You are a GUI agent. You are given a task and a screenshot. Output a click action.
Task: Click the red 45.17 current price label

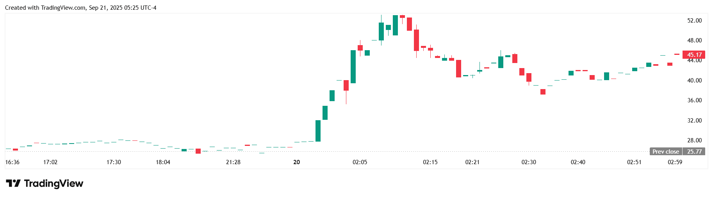pyautogui.click(x=694, y=55)
